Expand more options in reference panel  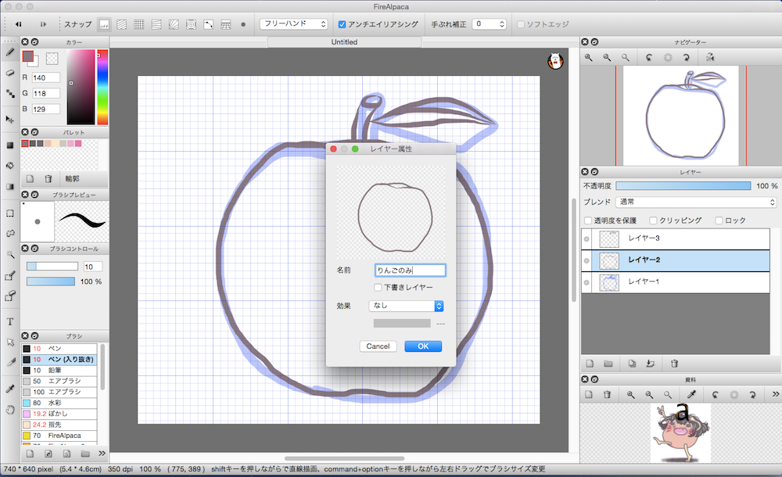tap(776, 394)
